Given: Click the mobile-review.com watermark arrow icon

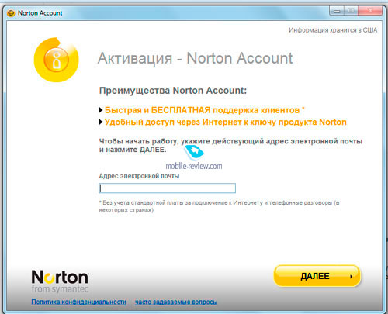Looking at the screenshot, I should tap(194, 152).
